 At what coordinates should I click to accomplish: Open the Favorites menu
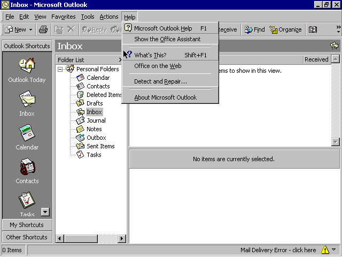click(x=64, y=17)
